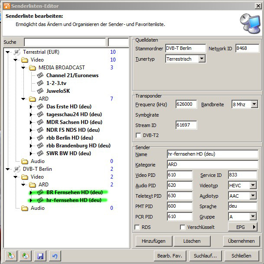Select tagesschau24 HD (deu) channel
This screenshot has width=264, height=264.
pyautogui.click(x=74, y=114)
